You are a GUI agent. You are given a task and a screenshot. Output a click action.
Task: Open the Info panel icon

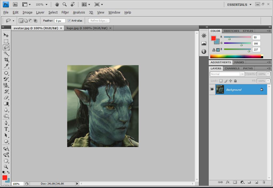point(204,51)
